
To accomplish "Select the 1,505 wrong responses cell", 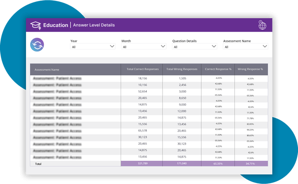I will coord(183,79).
